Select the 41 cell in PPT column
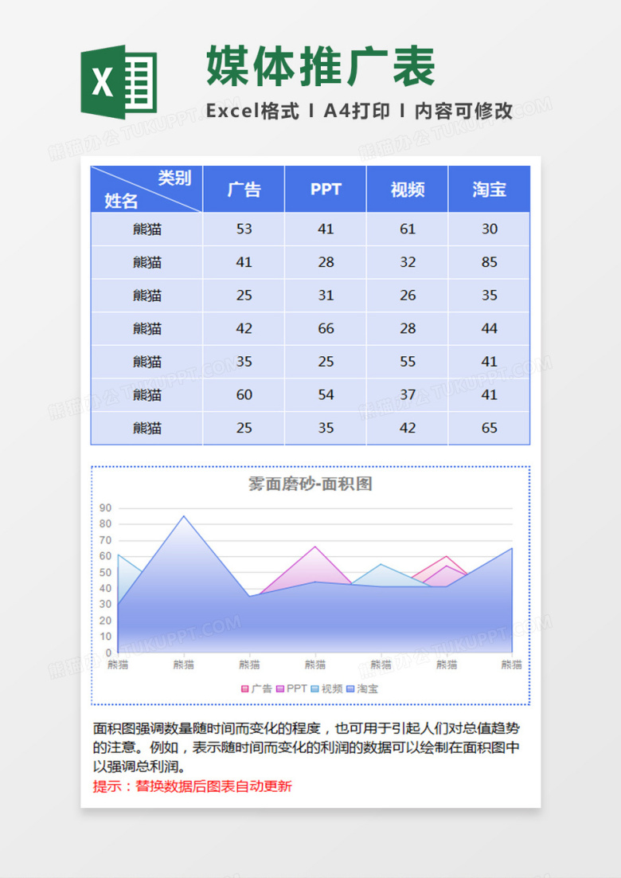Screen dimensions: 621x878 click(x=326, y=229)
